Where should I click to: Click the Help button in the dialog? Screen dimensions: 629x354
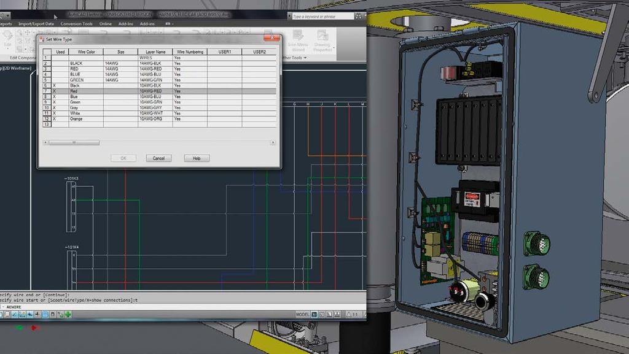pos(197,158)
